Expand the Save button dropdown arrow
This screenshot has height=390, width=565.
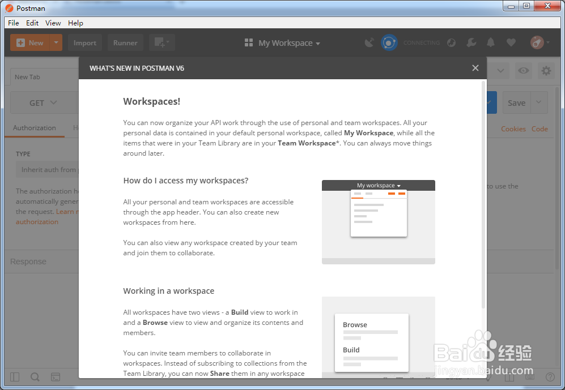[x=539, y=102]
